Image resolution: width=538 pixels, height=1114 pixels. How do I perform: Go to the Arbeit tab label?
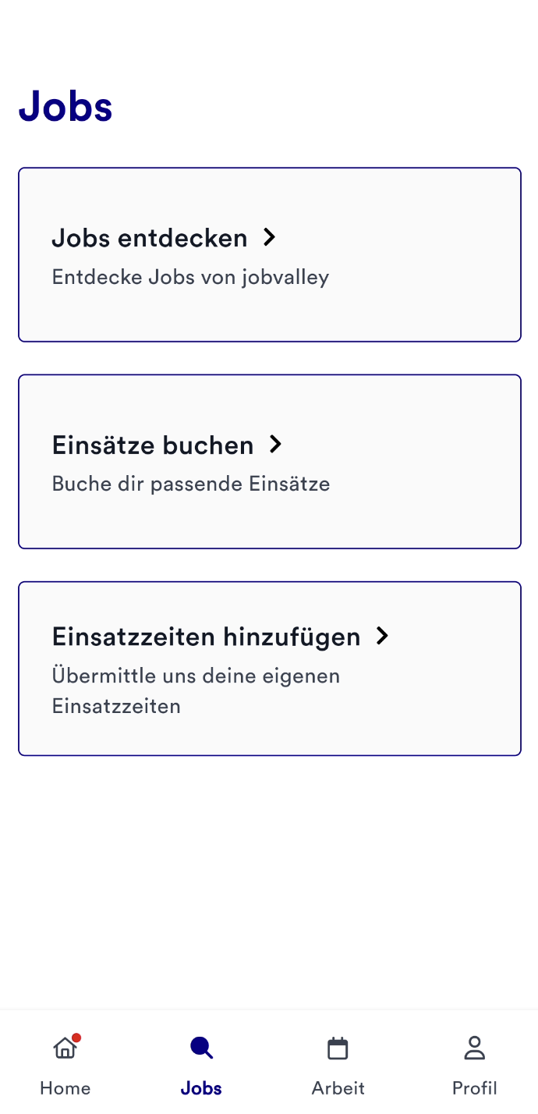(338, 1087)
